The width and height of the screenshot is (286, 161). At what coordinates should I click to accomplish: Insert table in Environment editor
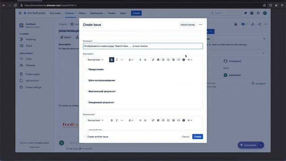[x=173, y=120]
